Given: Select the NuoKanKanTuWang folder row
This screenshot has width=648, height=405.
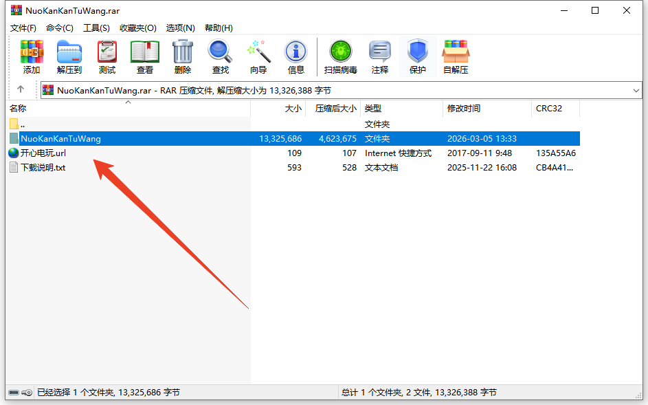Looking at the screenshot, I should tap(293, 139).
